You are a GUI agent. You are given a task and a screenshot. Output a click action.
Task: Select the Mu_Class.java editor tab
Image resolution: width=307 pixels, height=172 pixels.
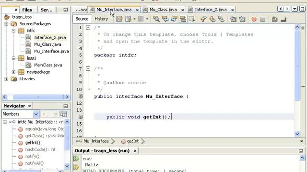163,10
